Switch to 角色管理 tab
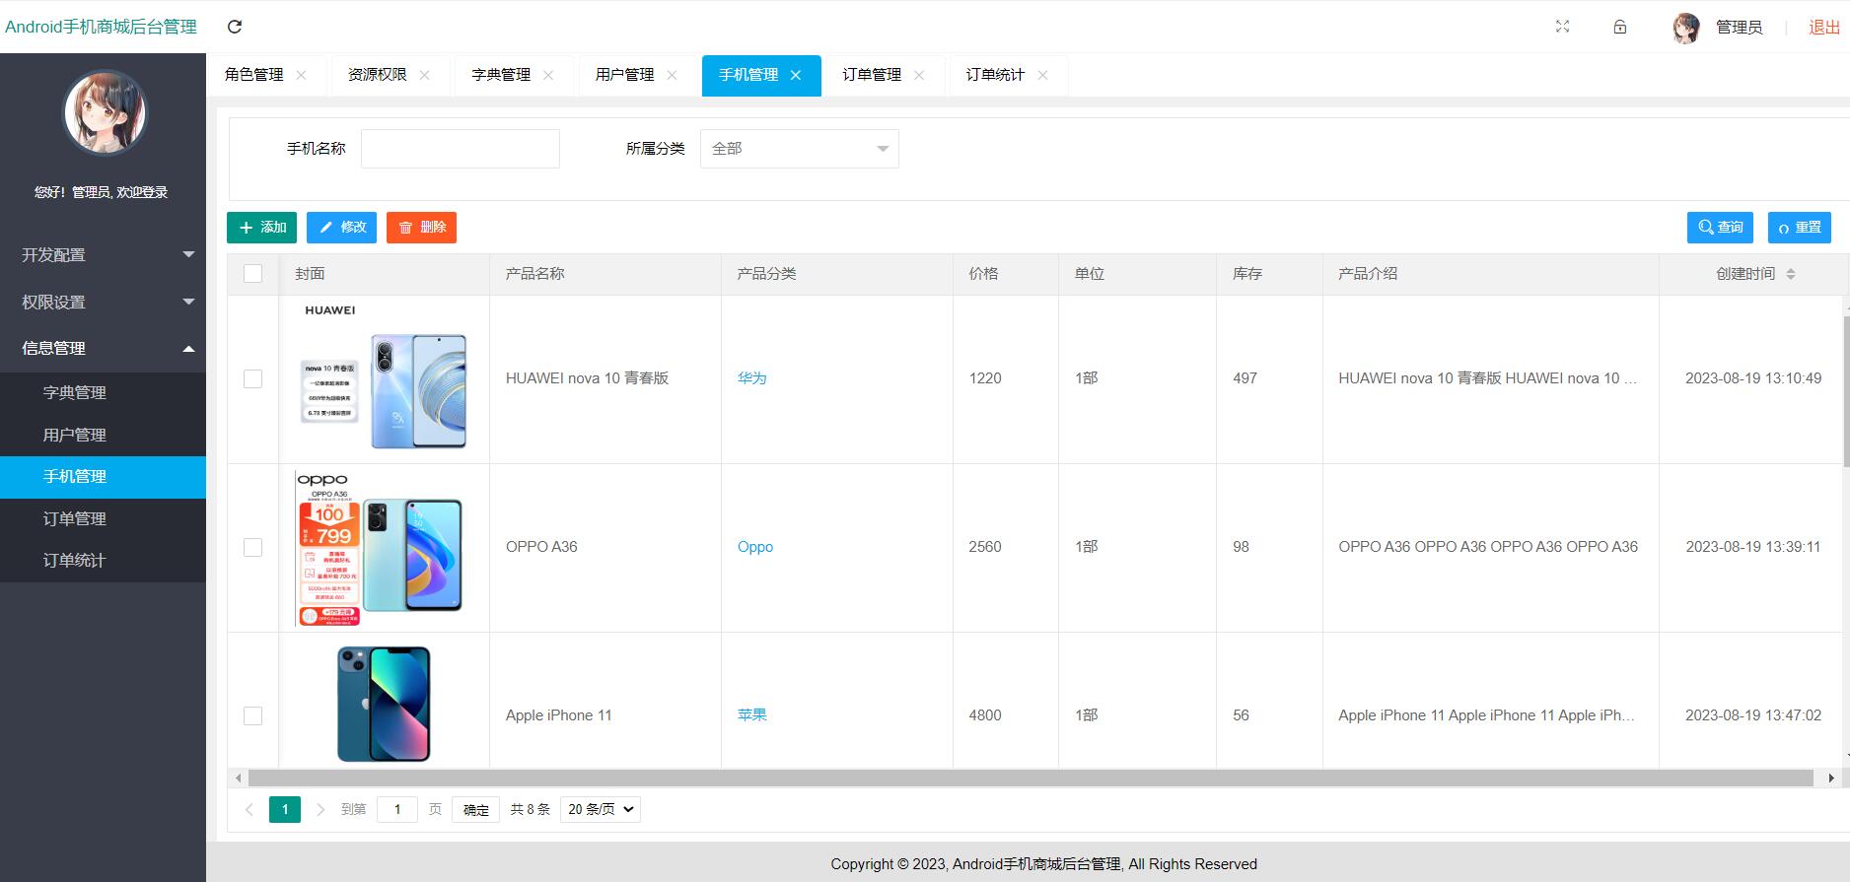1850x882 pixels. tap(253, 75)
